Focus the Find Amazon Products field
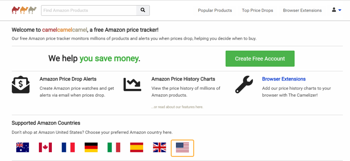Image resolution: width=350 pixels, height=161 pixels. (89, 10)
